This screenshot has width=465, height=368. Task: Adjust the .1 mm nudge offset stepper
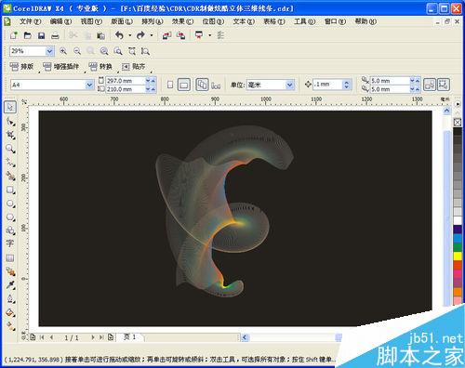tap(347, 85)
